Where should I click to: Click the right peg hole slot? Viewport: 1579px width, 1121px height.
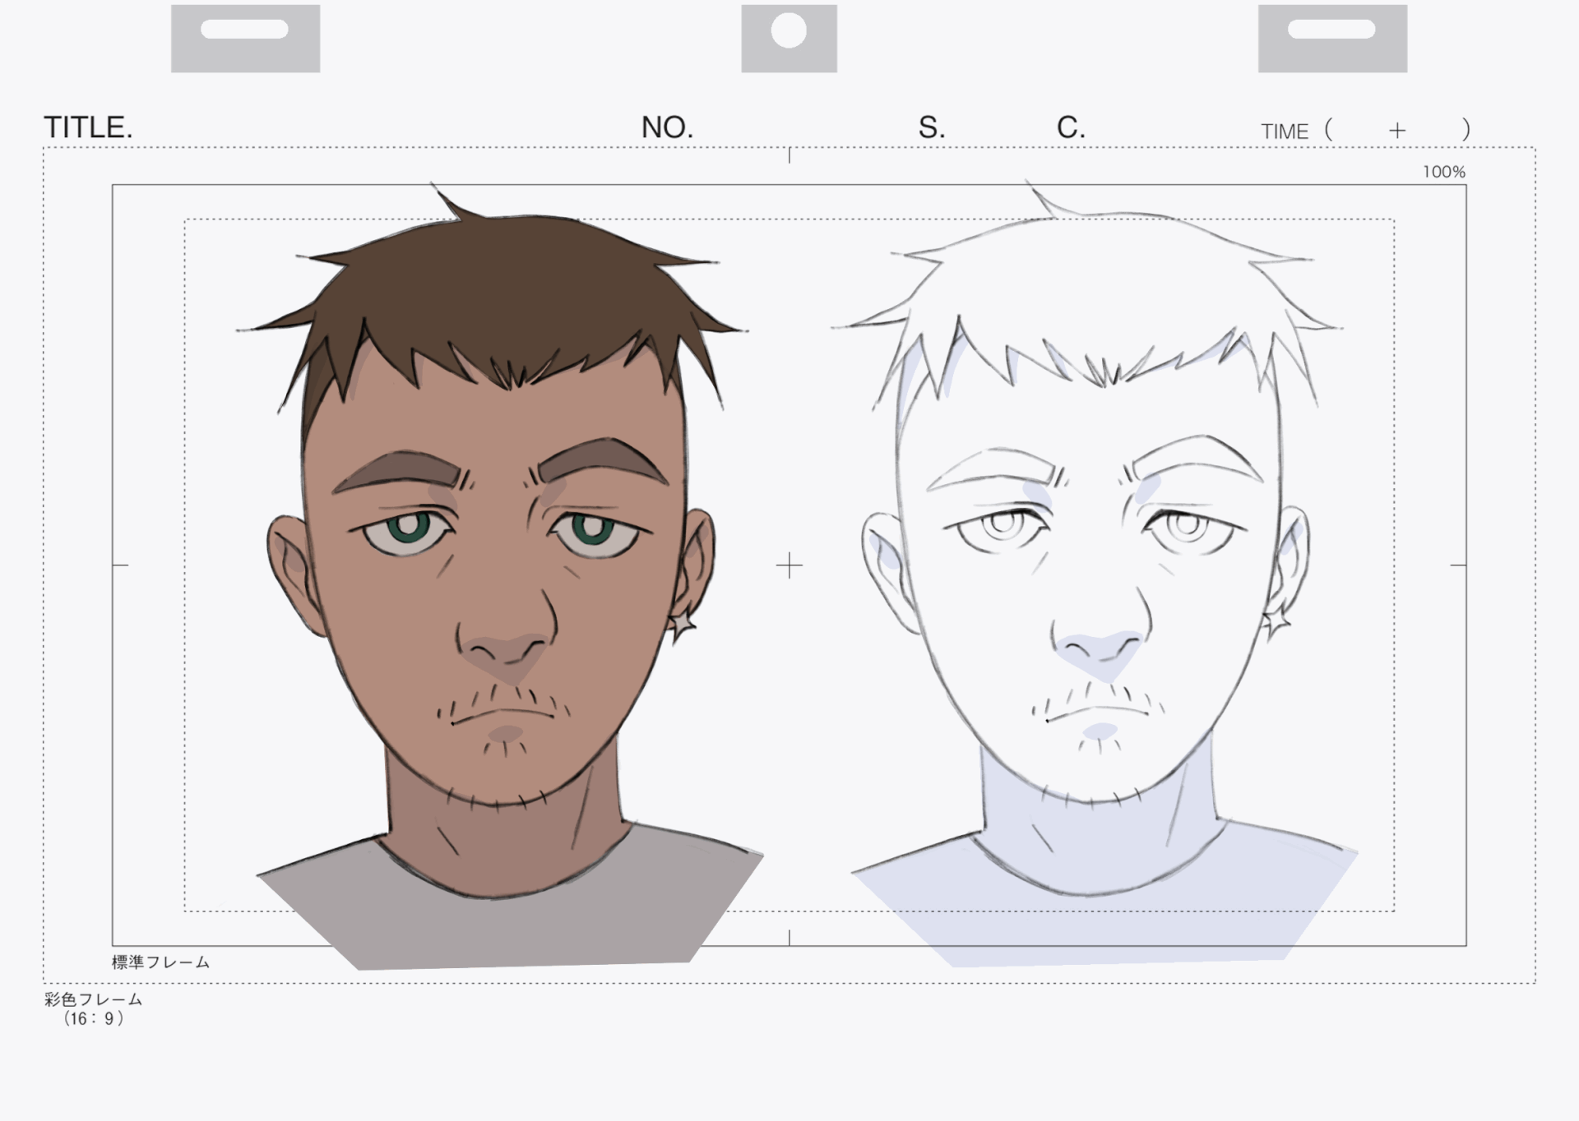pyautogui.click(x=1331, y=30)
